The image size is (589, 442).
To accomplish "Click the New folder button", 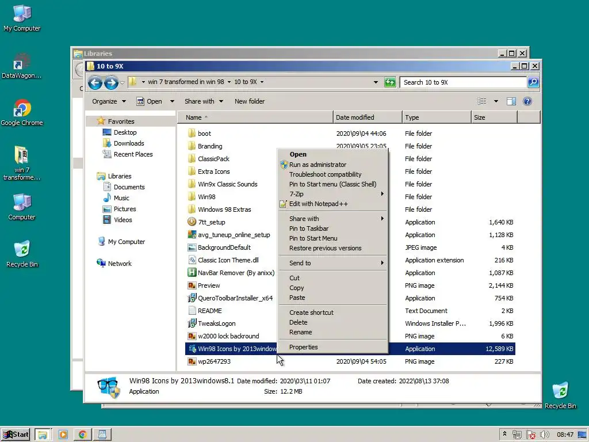I will [250, 101].
